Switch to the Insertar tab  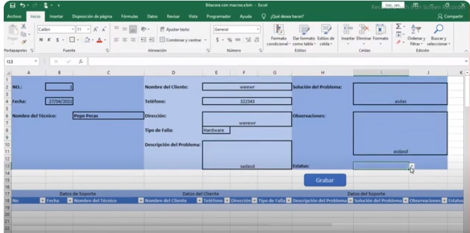[x=56, y=17]
